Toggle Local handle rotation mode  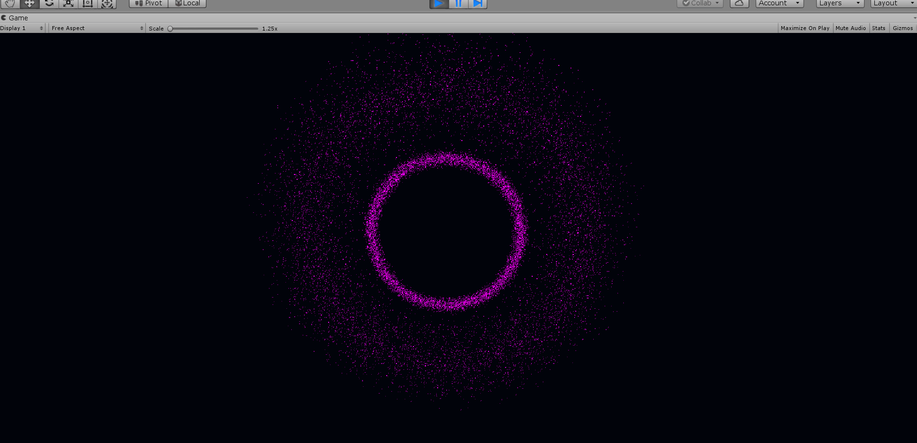click(187, 3)
